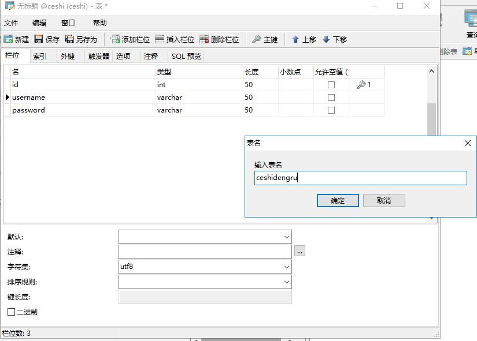
Task: Open the 默认 default value dropdown
Action: click(x=287, y=237)
